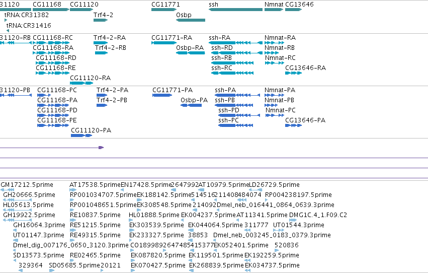Image resolution: width=428 pixels, height=273 pixels.
Task: Select protein CG11168-PD
Action: point(57,110)
